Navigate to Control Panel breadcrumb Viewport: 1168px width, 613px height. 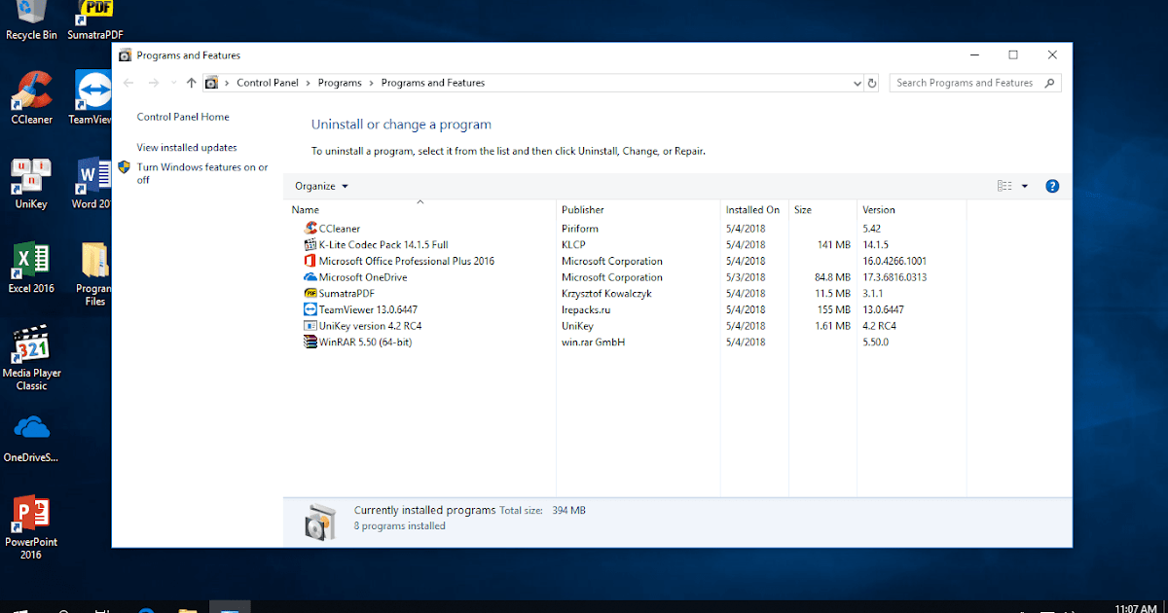(268, 83)
